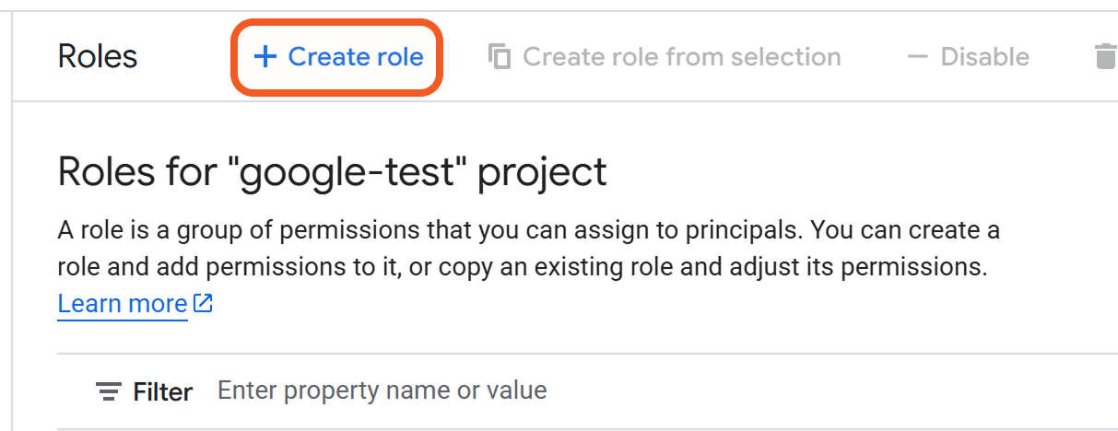Click the Roles for "google-test" project heading
The width and height of the screenshot is (1118, 431).
332,172
